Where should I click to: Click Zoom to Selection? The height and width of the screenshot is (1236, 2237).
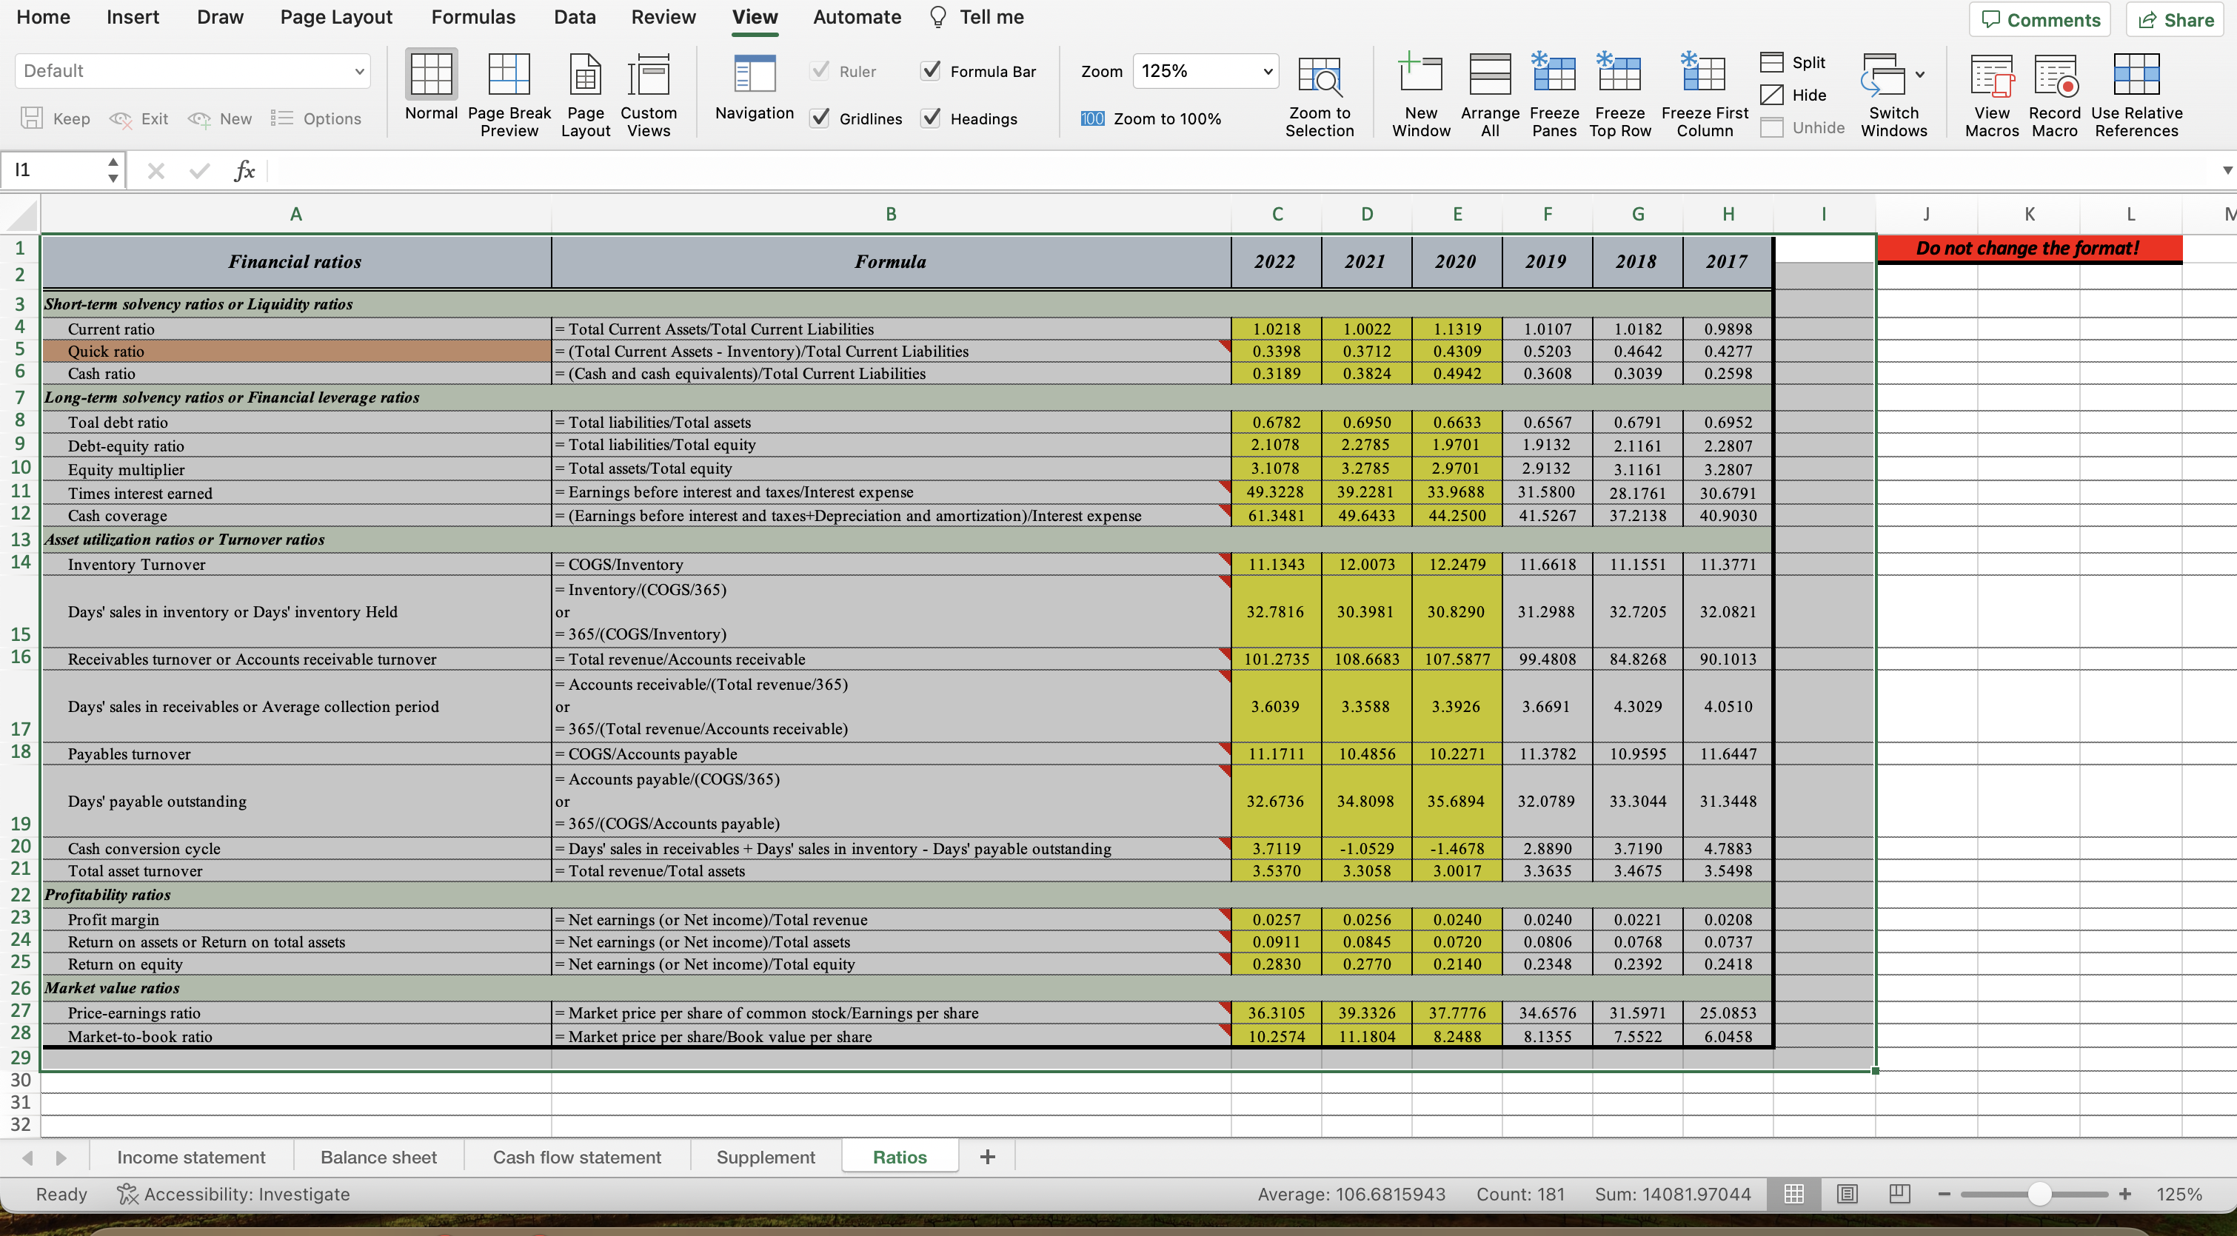1319,95
